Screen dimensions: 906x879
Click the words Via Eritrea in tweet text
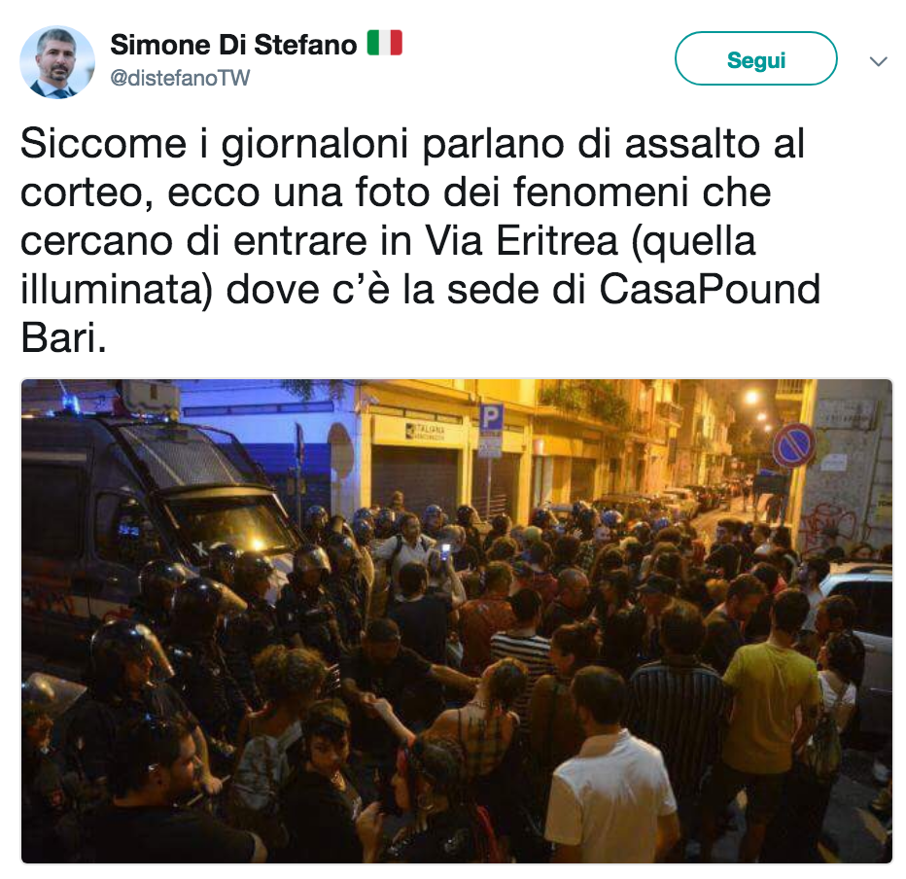pyautogui.click(x=521, y=240)
